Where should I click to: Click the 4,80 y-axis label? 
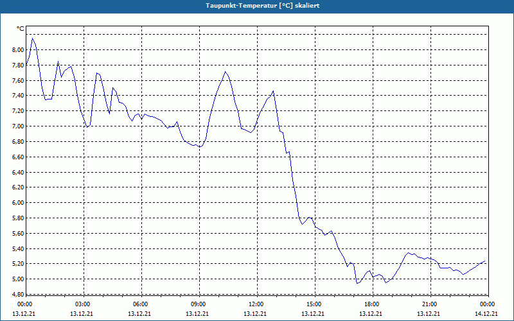point(19,294)
